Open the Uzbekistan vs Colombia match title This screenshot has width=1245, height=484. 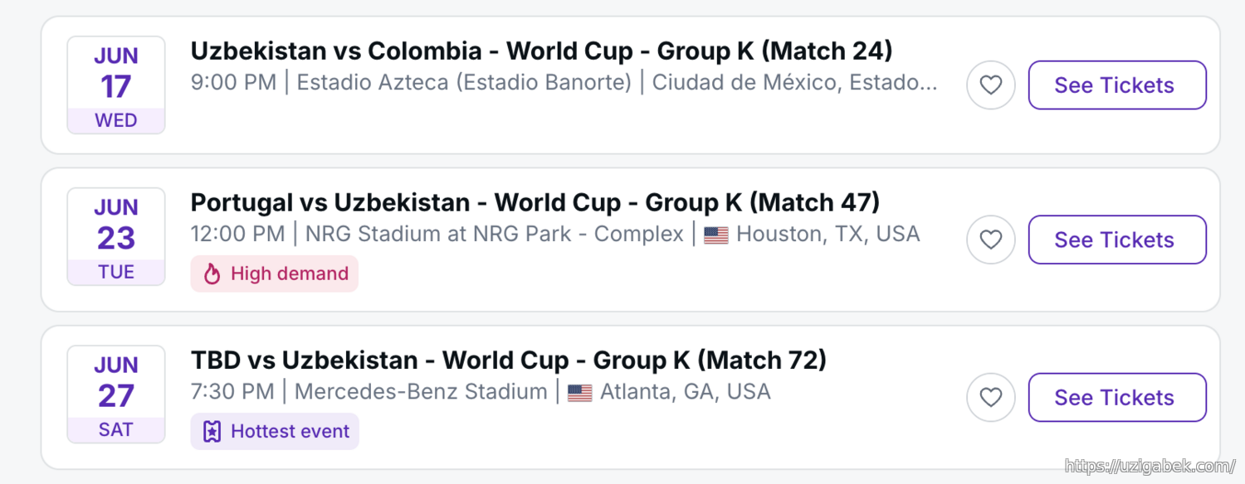(541, 51)
